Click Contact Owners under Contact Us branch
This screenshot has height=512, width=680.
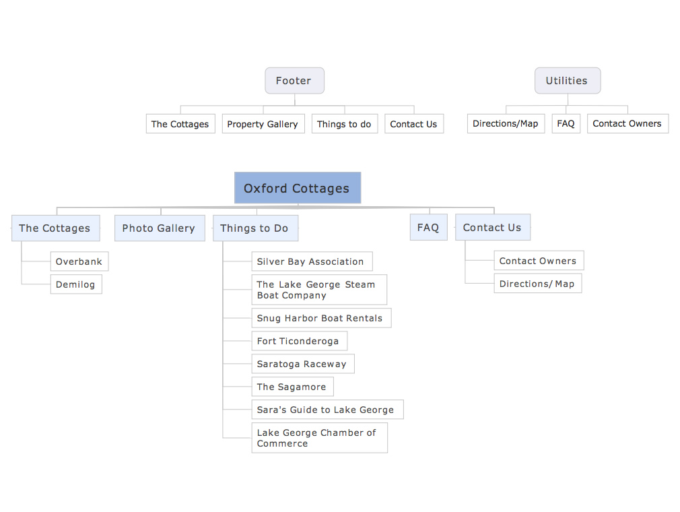[x=539, y=261]
